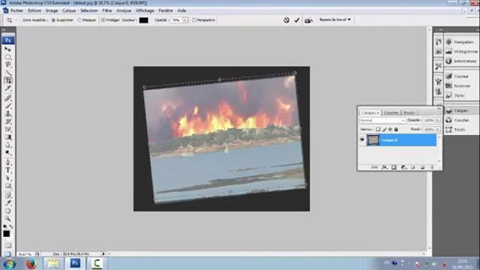Select the Notes tool
The height and width of the screenshot is (270, 480).
[x=8, y=195]
